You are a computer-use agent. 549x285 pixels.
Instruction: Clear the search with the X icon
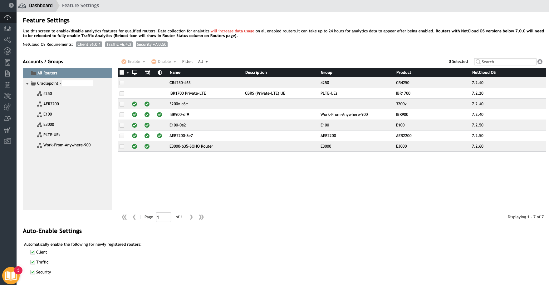pyautogui.click(x=540, y=62)
